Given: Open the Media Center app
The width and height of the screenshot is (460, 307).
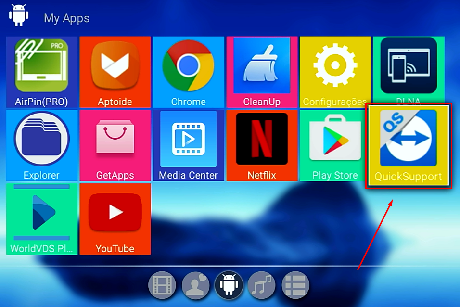Looking at the screenshot, I should 188,145.
